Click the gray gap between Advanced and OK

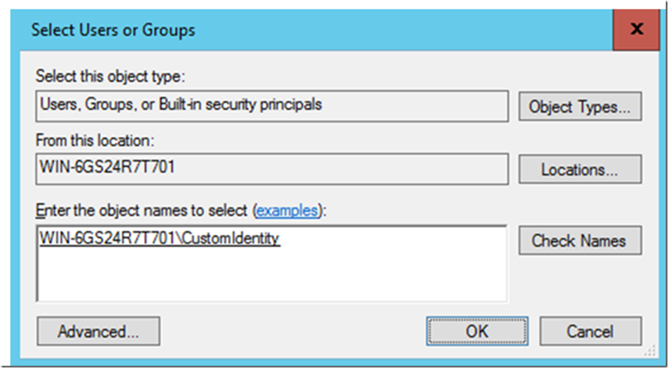click(293, 331)
